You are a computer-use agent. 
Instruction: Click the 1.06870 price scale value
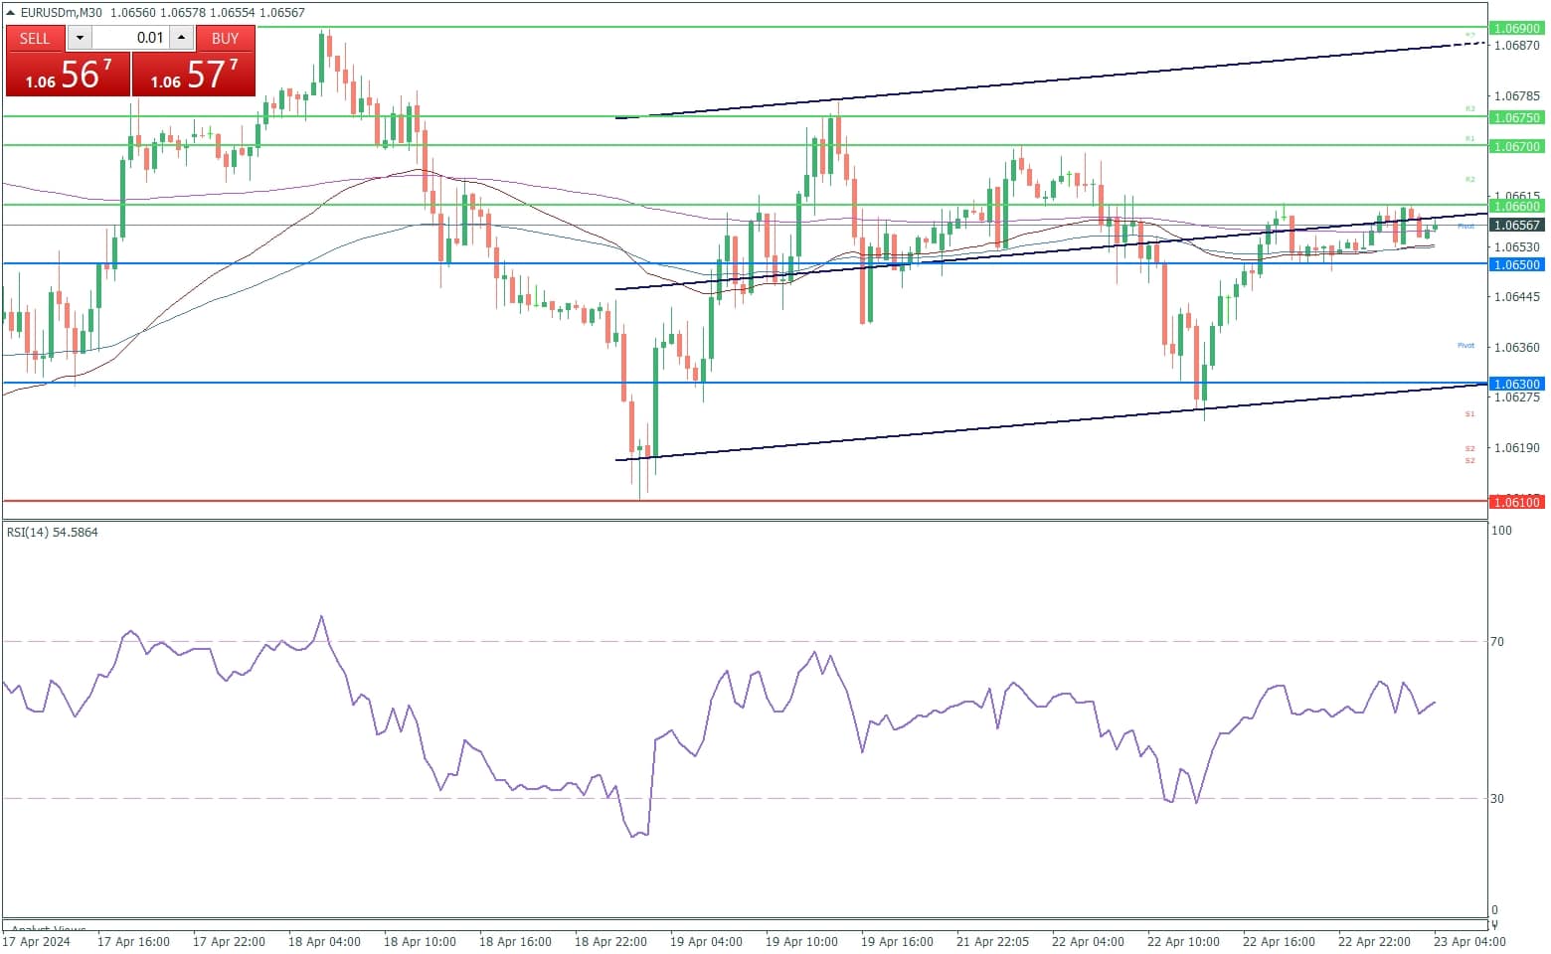(1517, 46)
